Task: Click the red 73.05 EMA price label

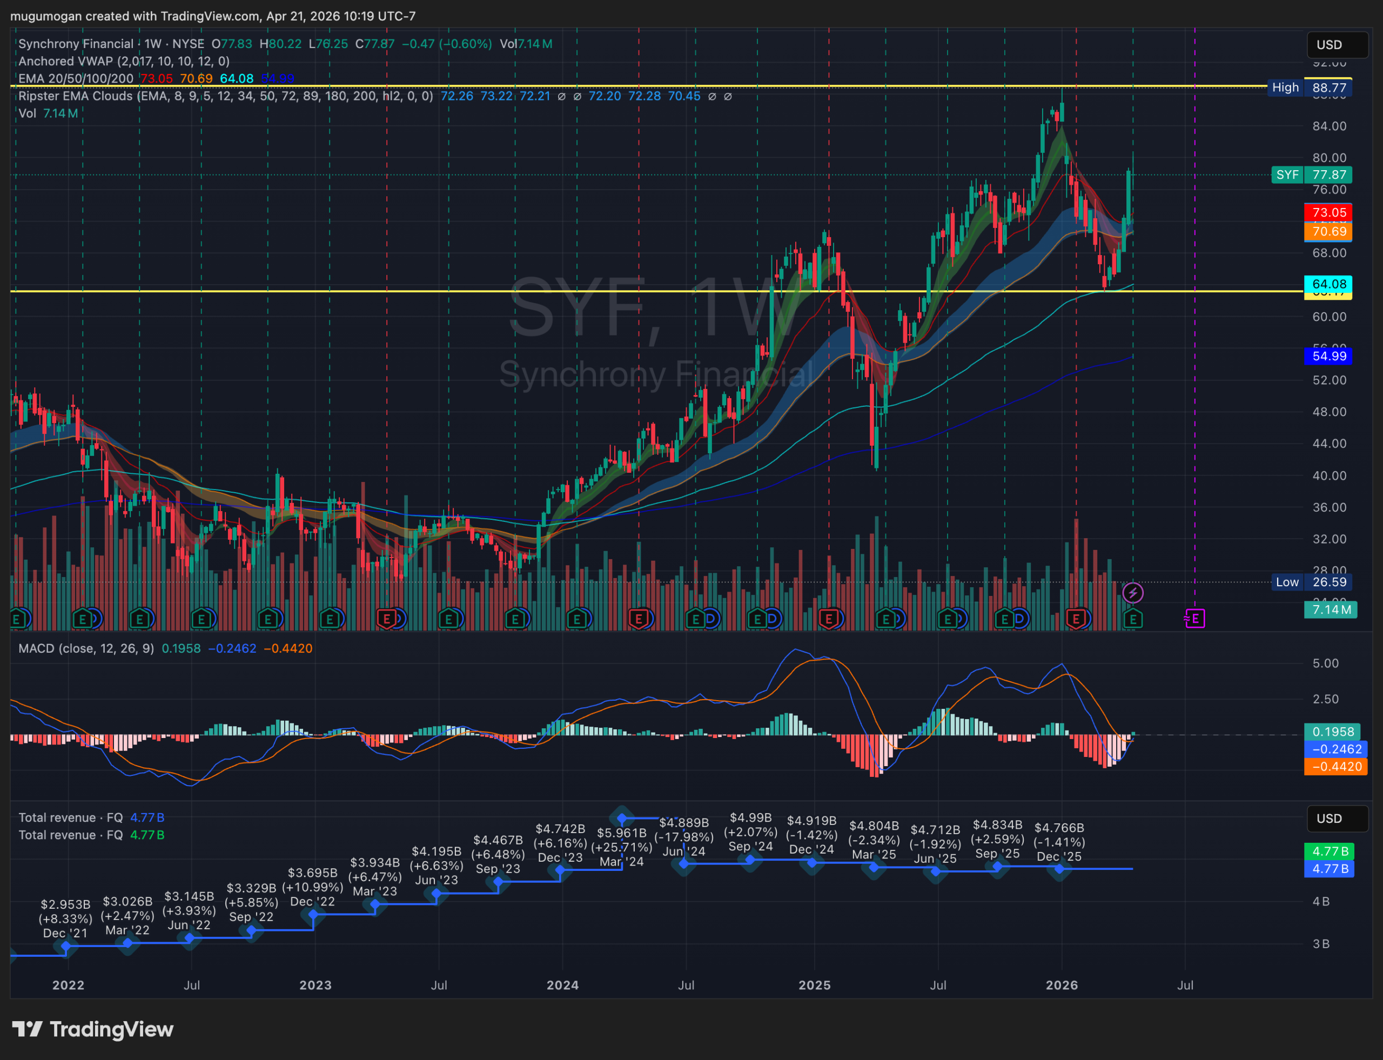Action: pos(1328,213)
